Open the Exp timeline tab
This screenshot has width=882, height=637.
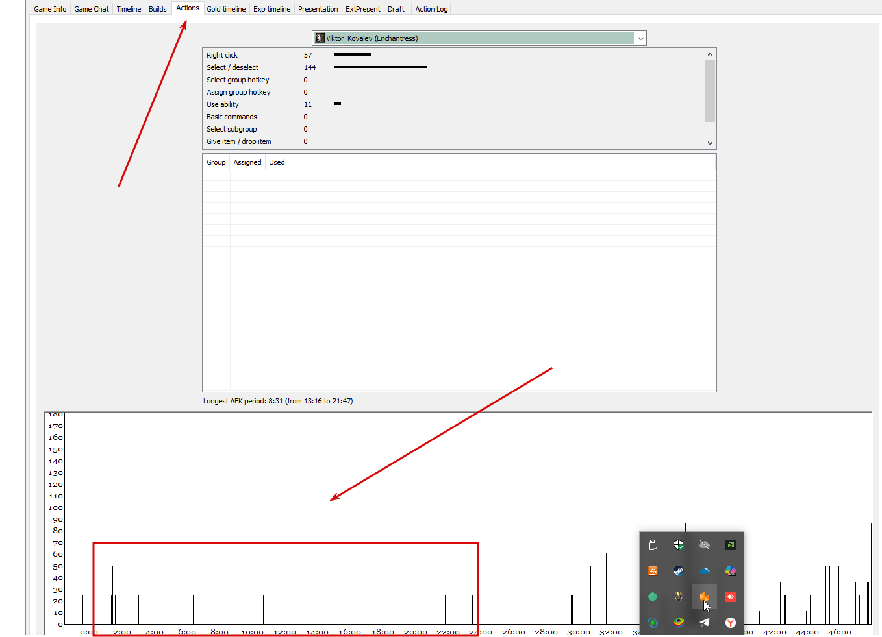272,9
